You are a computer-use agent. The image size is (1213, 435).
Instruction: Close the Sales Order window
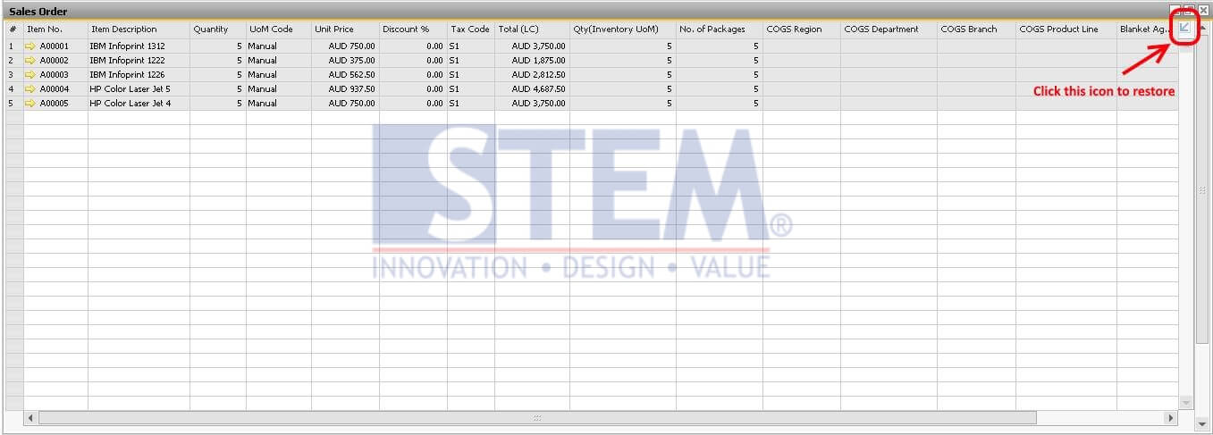pos(1203,11)
